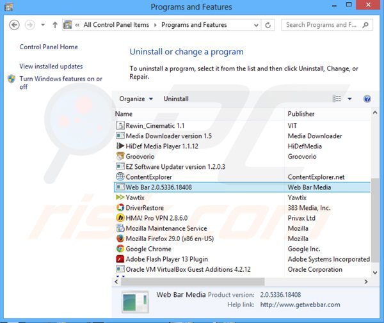Click publisher text HiDefMedia
Image resolution: width=384 pixels, height=323 pixels.
tap(305, 146)
